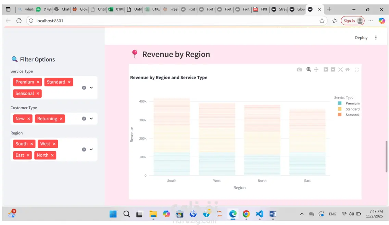Click the chart Zoom in icon
Viewport: 389px width, 225px height.
point(326,70)
